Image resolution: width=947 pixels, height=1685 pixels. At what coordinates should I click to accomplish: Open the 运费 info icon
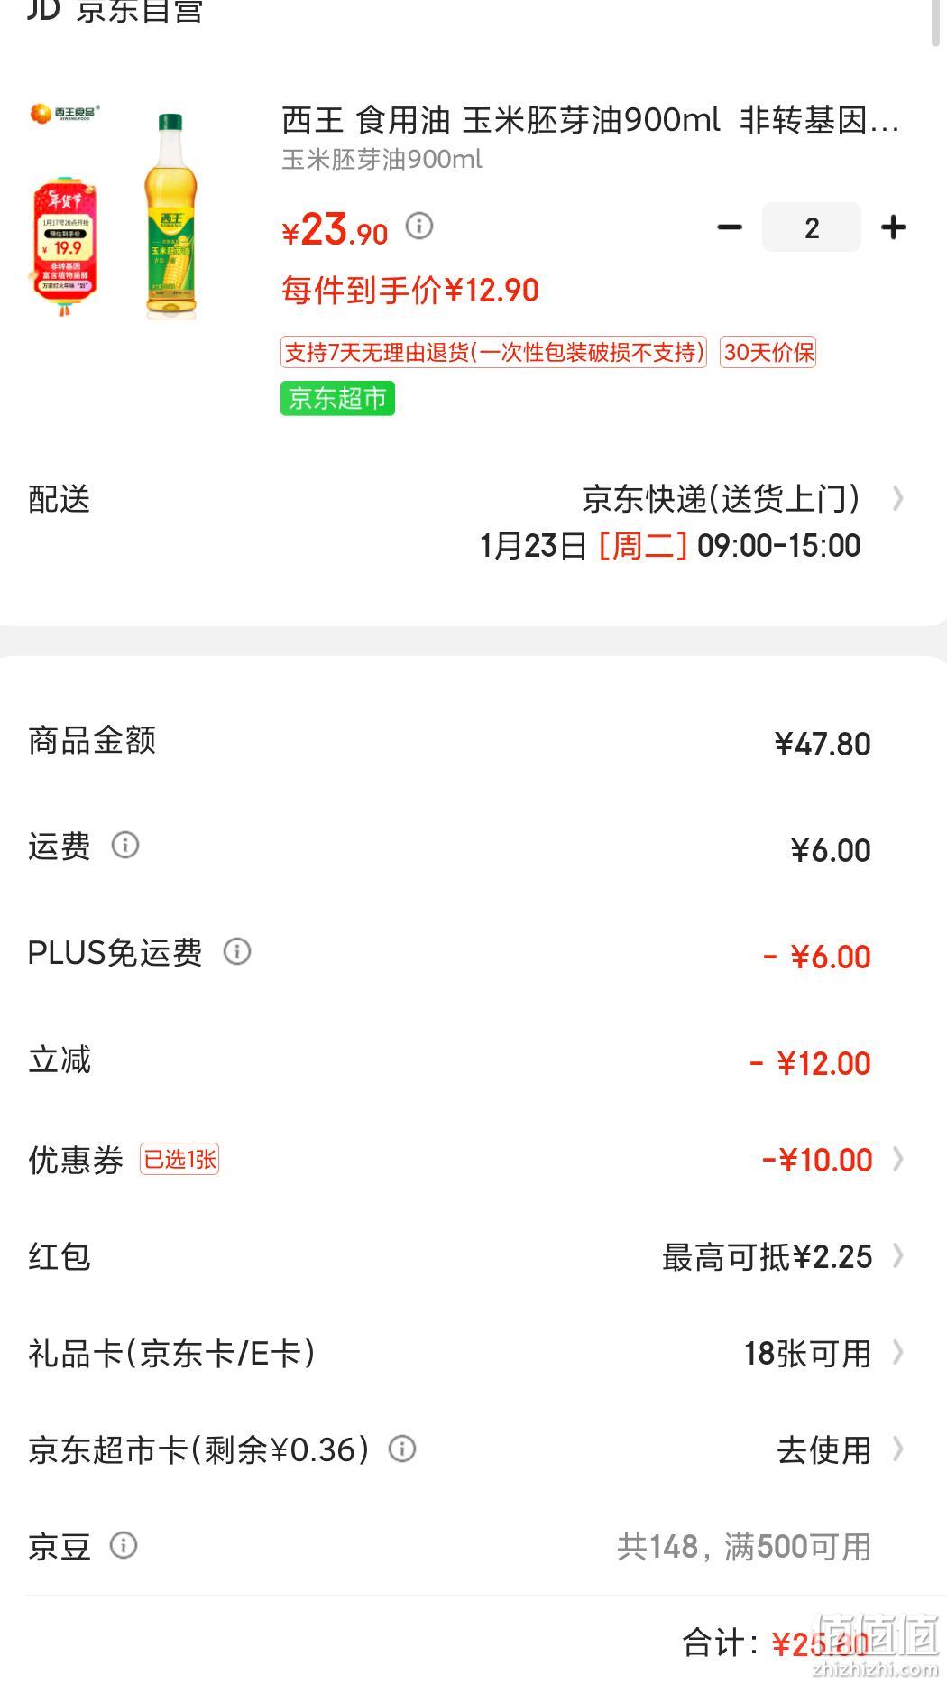125,845
